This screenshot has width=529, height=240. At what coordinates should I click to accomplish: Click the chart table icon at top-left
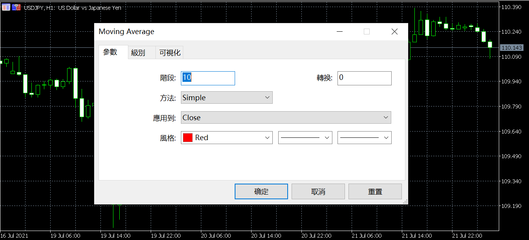[6, 7]
